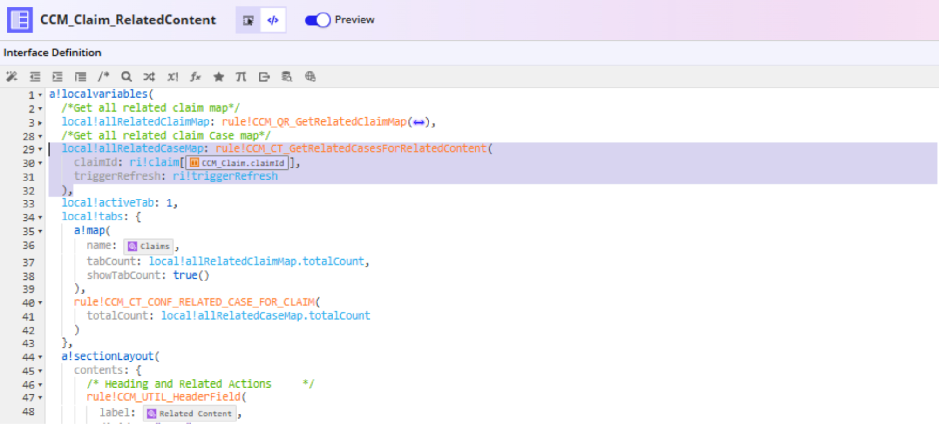Viewport: 939px width, 441px height.
Task: Collapse line 1 a!localvariables fold arrow
Action: point(41,95)
